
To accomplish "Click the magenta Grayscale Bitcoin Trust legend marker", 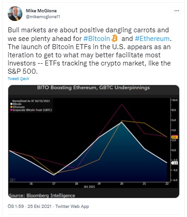I will coord(11,110).
